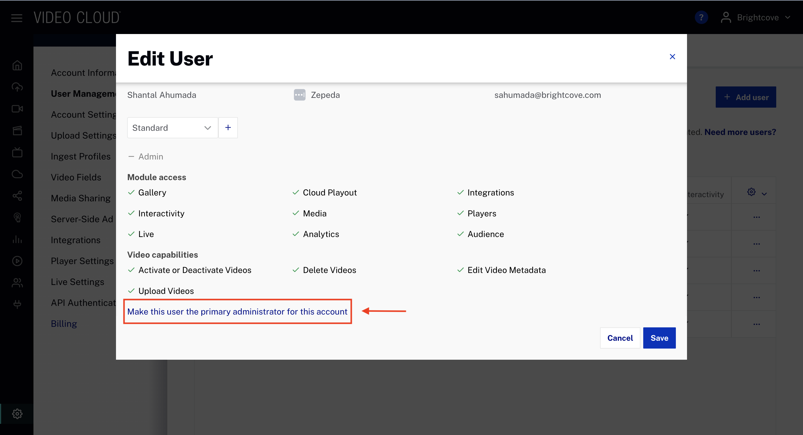Expand the Brightcove account menu chevron
The height and width of the screenshot is (435, 803).
coord(788,18)
